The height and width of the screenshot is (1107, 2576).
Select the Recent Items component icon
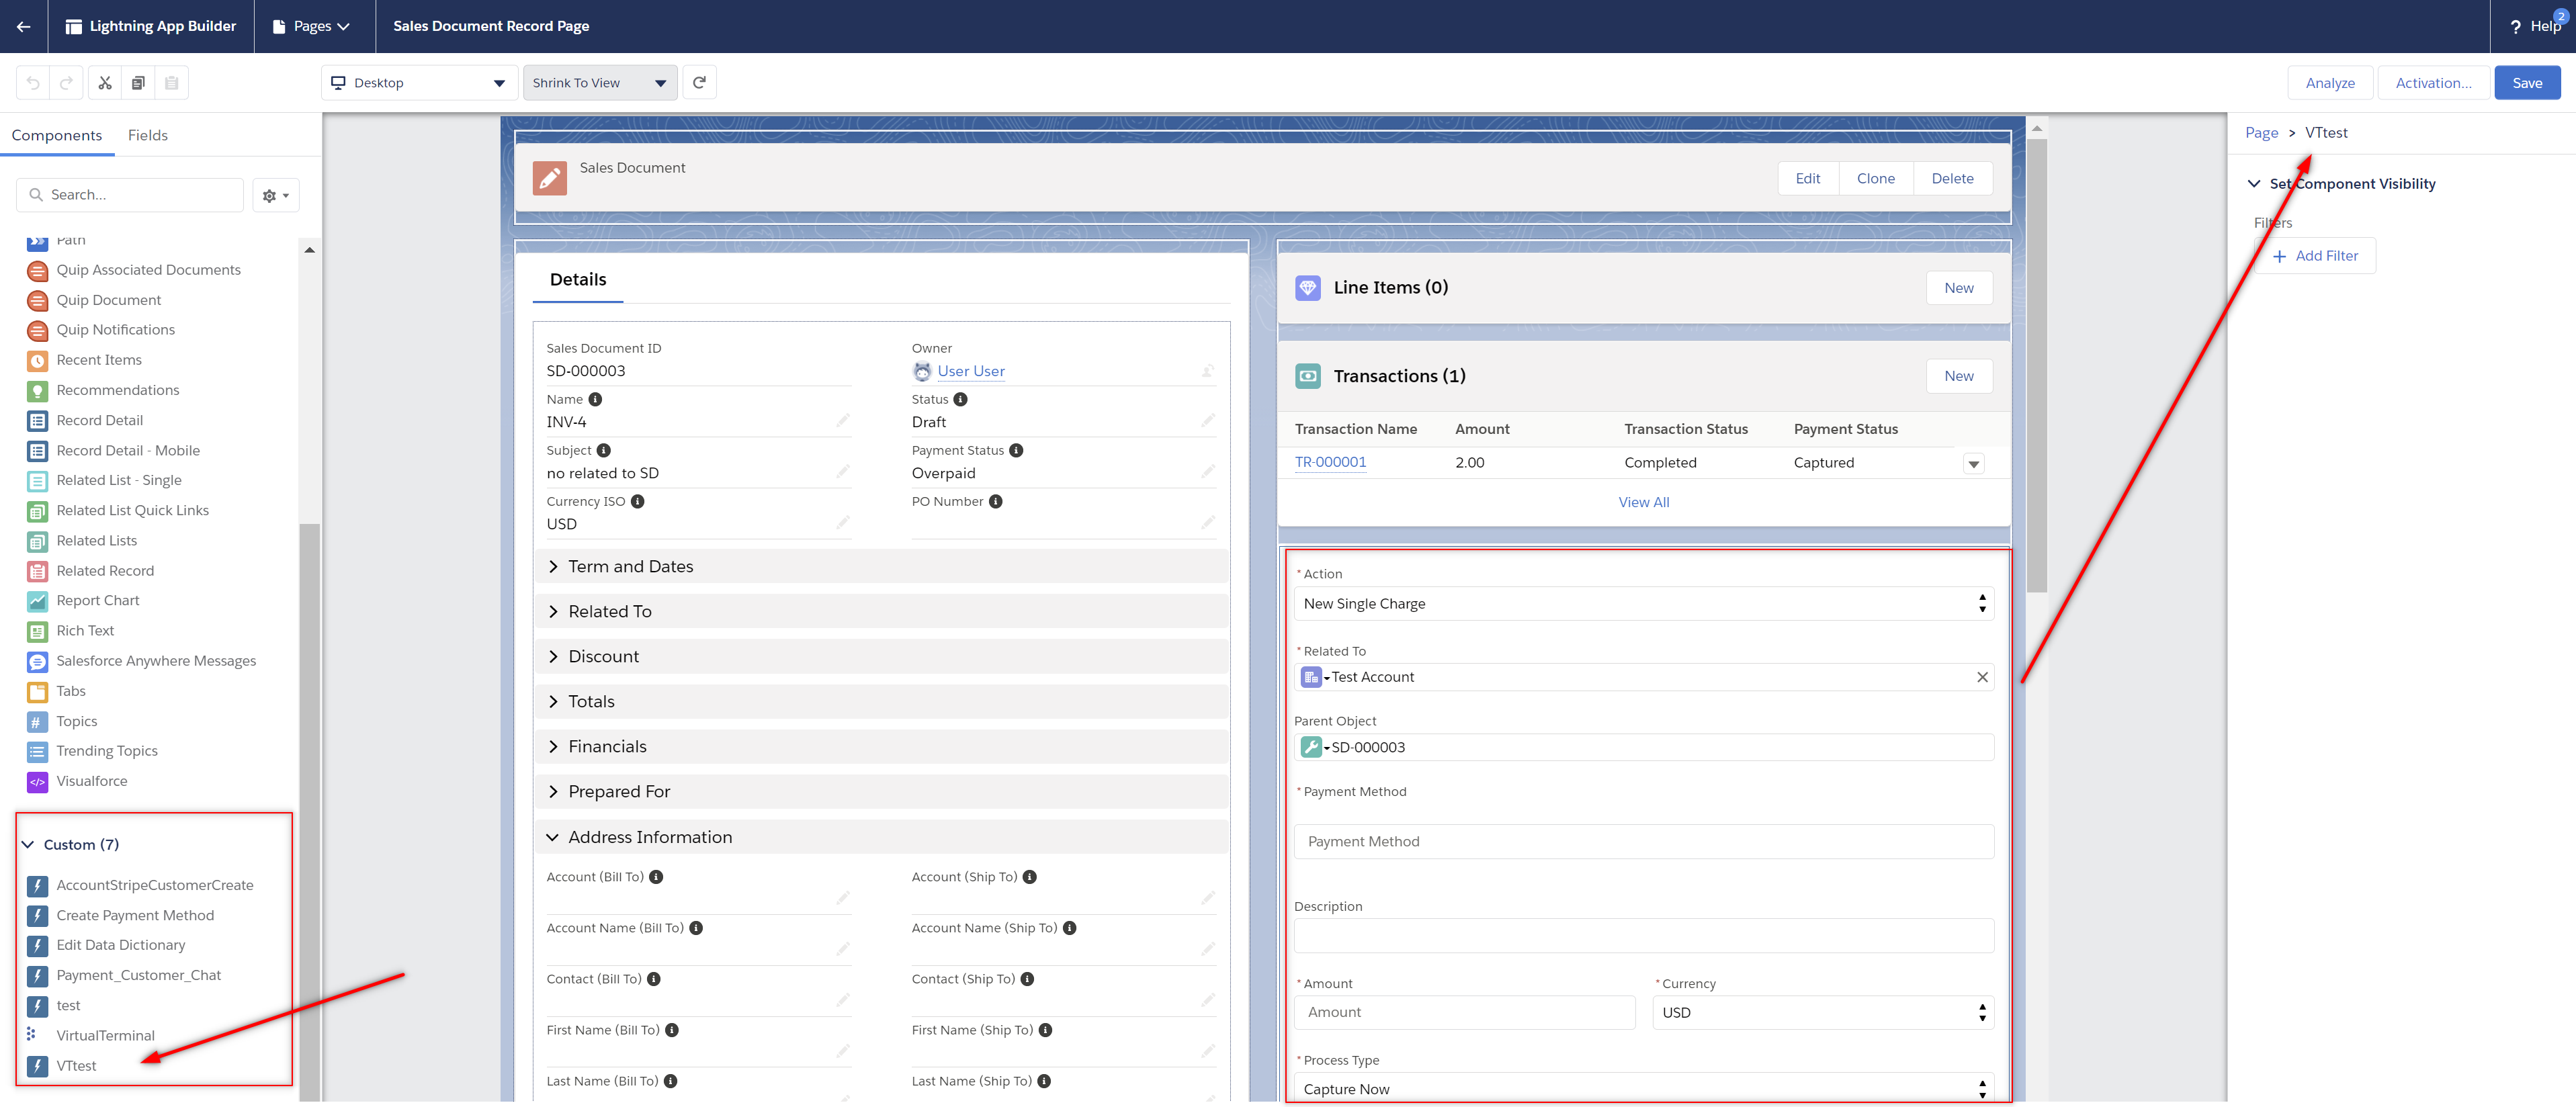click(x=37, y=360)
